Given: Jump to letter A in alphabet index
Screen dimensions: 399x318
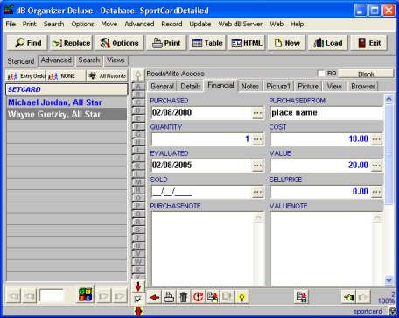Looking at the screenshot, I should click(138, 87).
